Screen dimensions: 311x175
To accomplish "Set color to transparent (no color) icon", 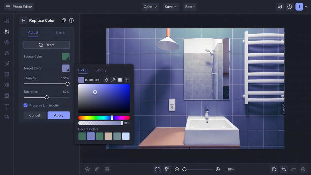I will 106,80.
